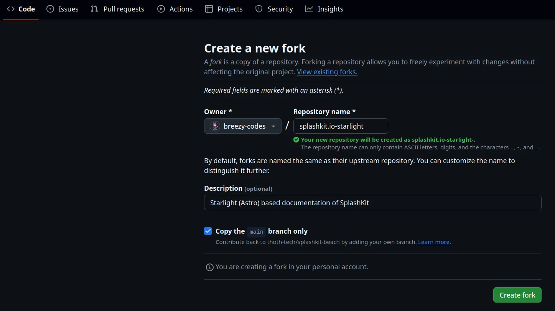Click the Description input field
This screenshot has height=311, width=555.
[372, 203]
